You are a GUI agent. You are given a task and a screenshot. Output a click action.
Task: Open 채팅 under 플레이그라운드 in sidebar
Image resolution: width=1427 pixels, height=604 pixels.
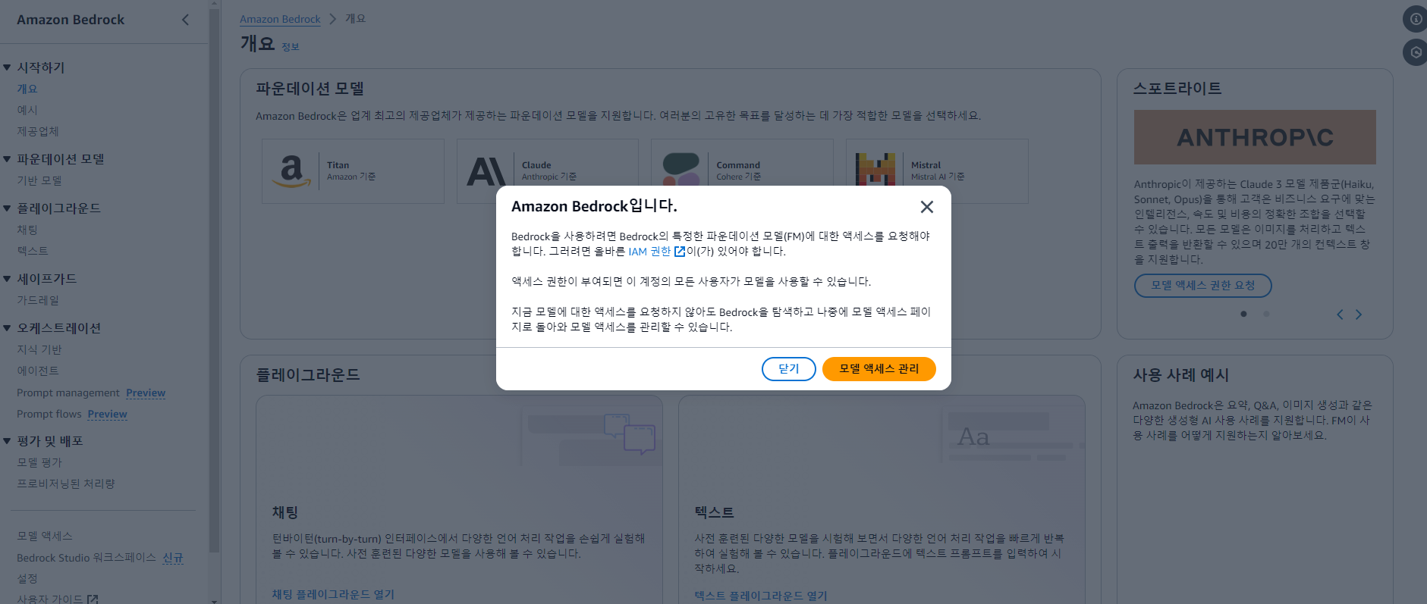point(27,230)
